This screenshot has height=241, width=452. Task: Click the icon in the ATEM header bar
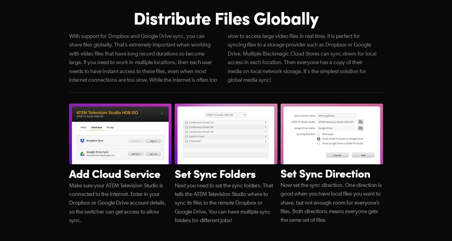tap(161, 114)
